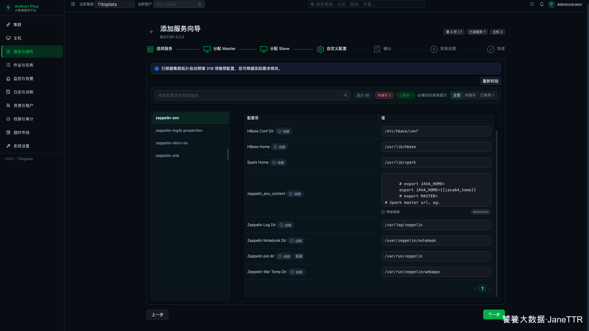Click the config table vertical scrollbar
This screenshot has width=589, height=331.
pyautogui.click(x=497, y=214)
